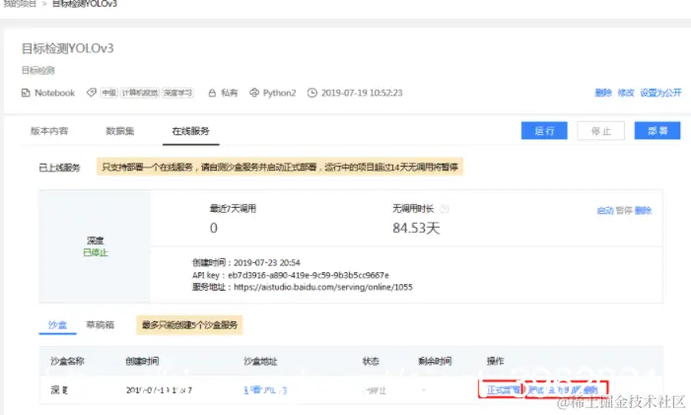Click the tag icon before 中级

pos(92,93)
